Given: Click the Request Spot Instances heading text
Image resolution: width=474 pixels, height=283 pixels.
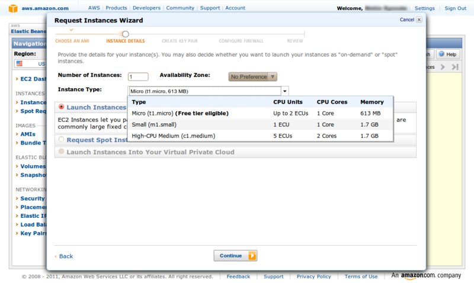Looking at the screenshot, I should (97, 140).
